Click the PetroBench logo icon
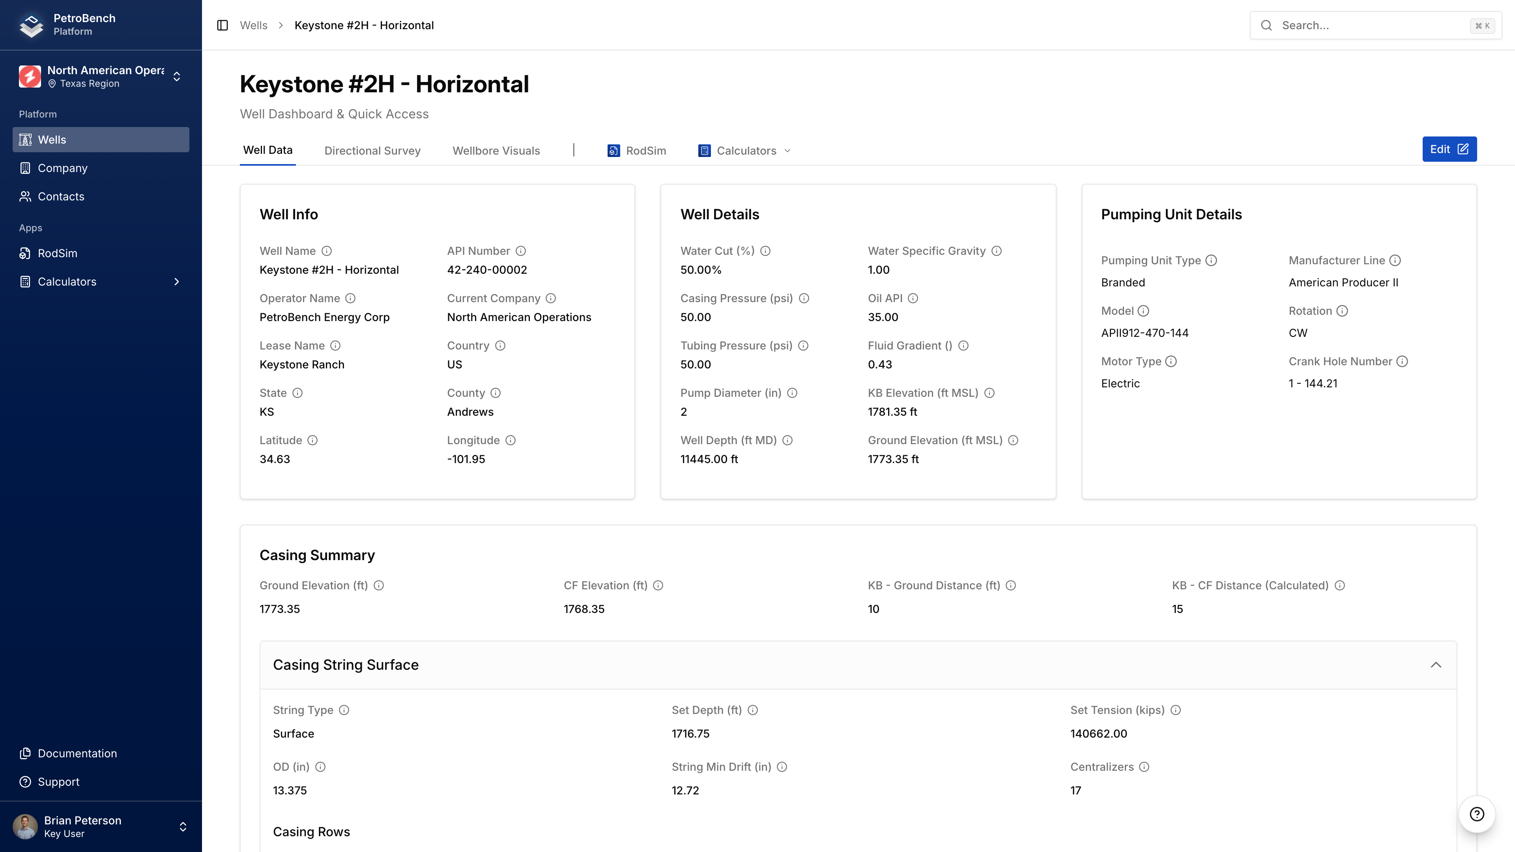The image size is (1515, 852). click(x=31, y=25)
